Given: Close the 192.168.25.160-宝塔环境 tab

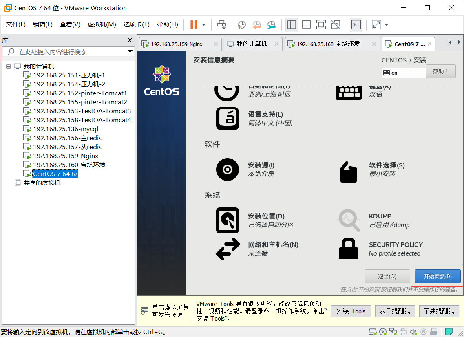Looking at the screenshot, I should pyautogui.click(x=374, y=44).
